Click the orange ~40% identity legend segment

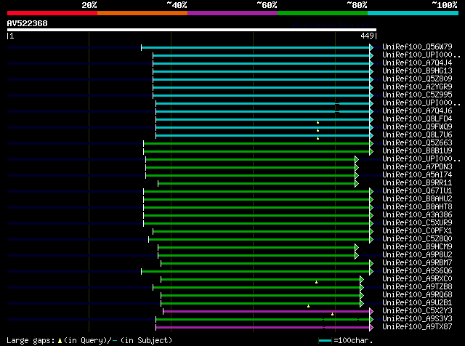point(142,13)
